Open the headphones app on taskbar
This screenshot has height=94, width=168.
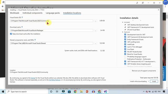(x=93, y=92)
